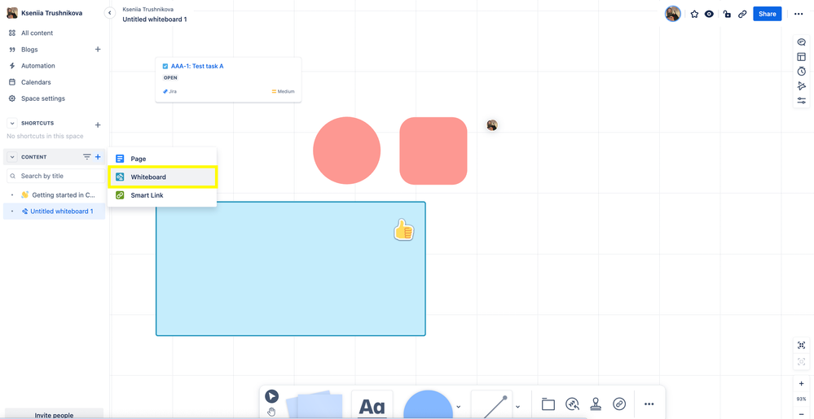This screenshot has width=814, height=419.
Task: Select the blue circle shape tool
Action: tap(428, 405)
